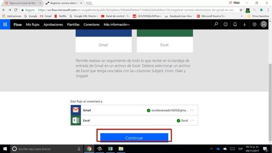272x153 pixels.
Task: Show more bookmarks with the double chevron
Action: 242,16
